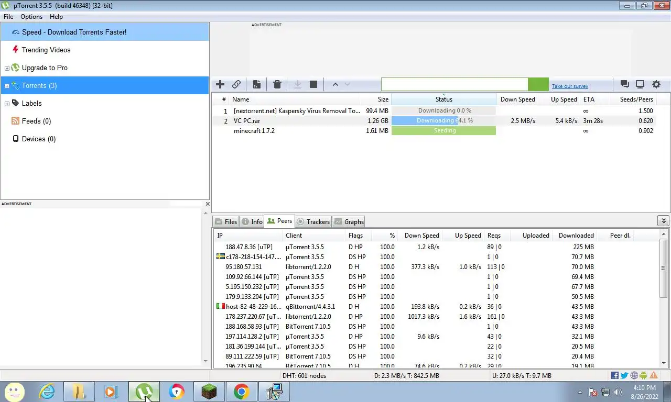671x402 pixels.
Task: Select the minecraft 1.7.2 torrent
Action: pyautogui.click(x=434, y=131)
